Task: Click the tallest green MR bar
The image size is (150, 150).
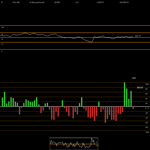Action: click(x=124, y=94)
